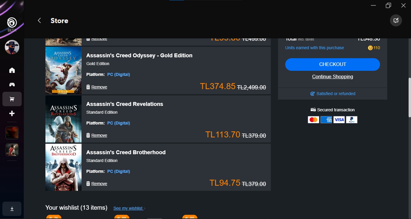Click the Units coin icon beside 110
The height and width of the screenshot is (219, 411).
click(370, 48)
